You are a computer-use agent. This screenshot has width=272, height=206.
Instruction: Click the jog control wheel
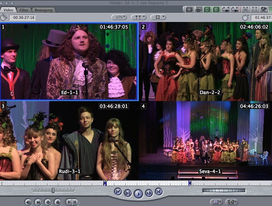tap(224, 191)
